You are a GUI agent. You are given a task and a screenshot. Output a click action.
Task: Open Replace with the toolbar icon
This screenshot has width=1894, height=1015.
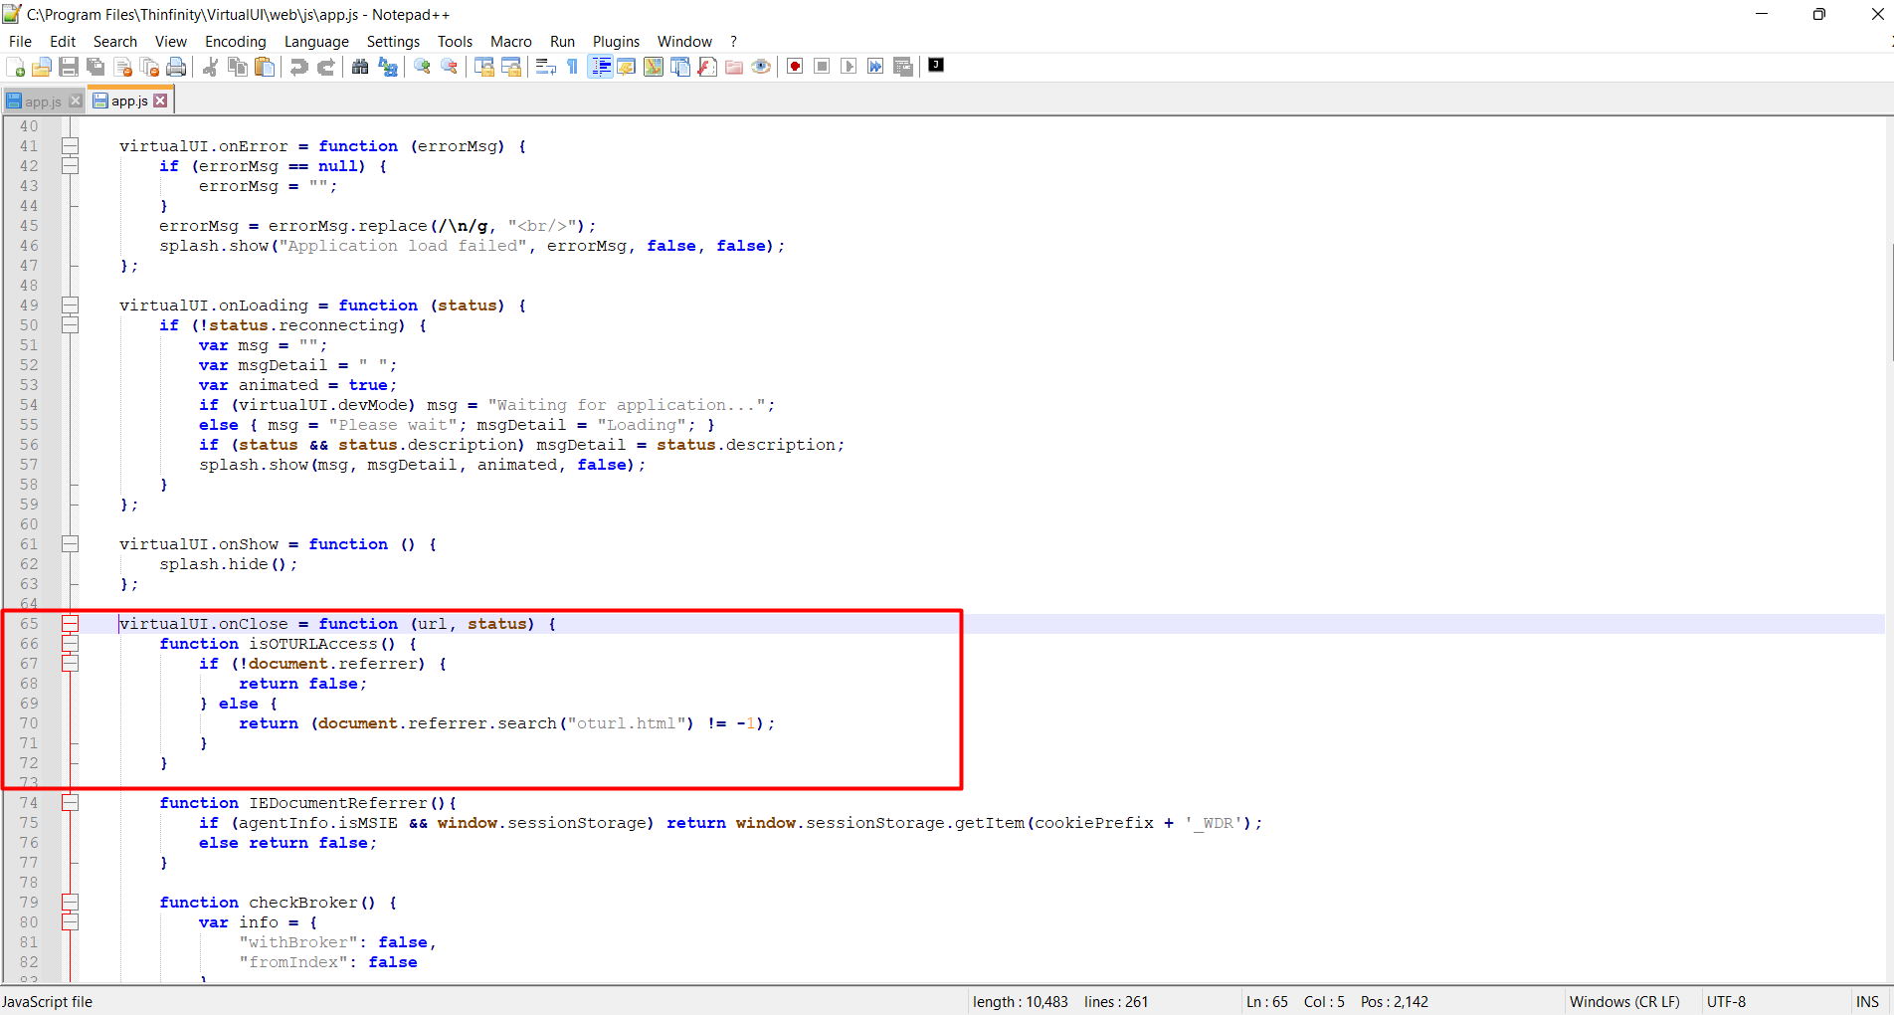point(388,67)
